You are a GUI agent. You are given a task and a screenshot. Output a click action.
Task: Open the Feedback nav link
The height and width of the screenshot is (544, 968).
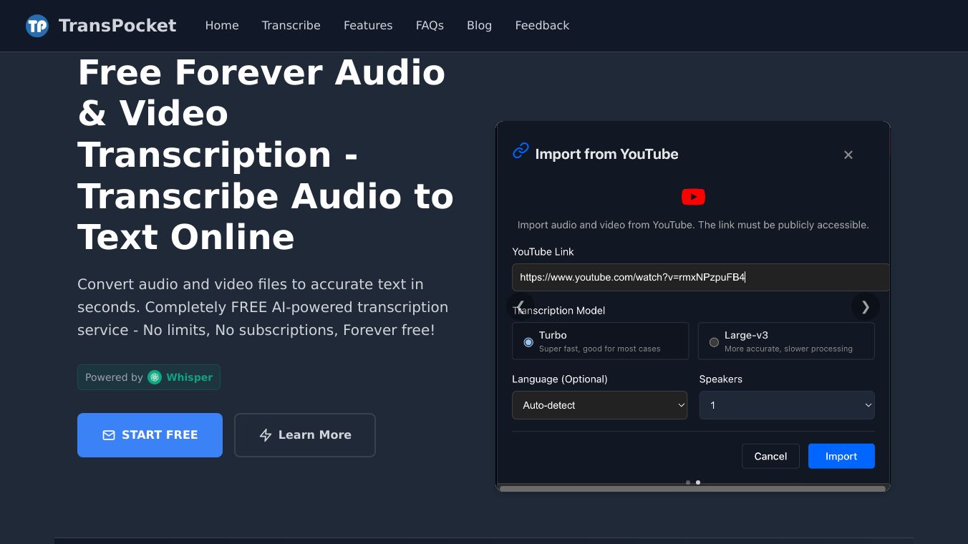click(542, 26)
